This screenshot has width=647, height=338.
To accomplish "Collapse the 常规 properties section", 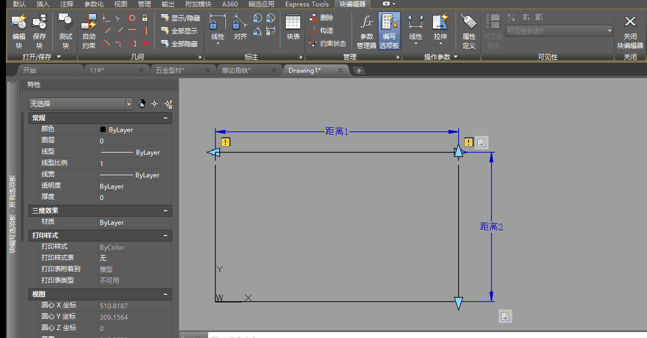I will coord(166,118).
